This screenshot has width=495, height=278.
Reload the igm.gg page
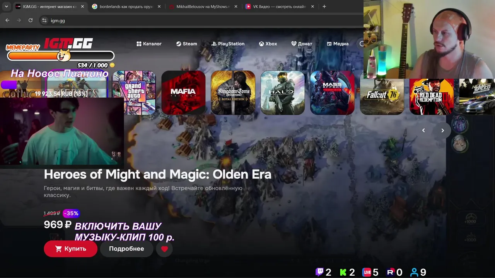[x=31, y=20]
